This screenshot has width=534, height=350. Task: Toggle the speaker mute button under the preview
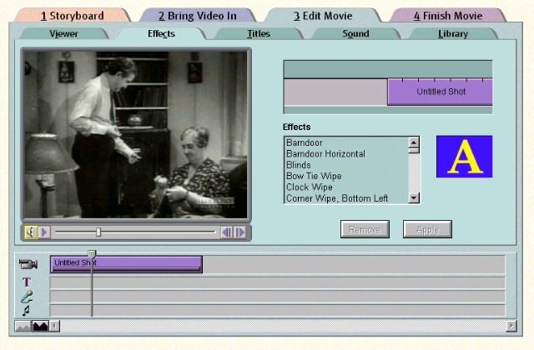[x=30, y=232]
